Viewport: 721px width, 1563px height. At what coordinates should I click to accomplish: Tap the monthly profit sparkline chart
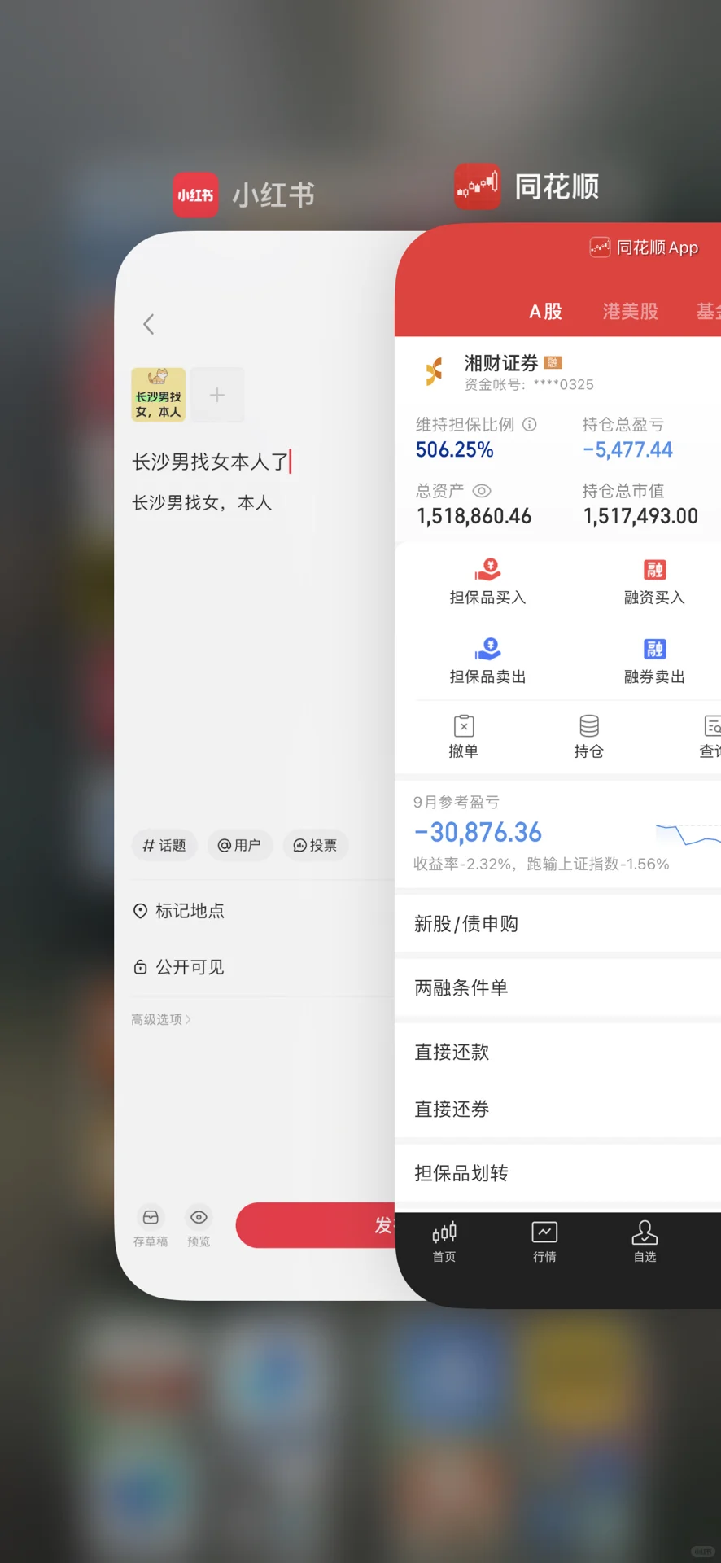pyautogui.click(x=688, y=834)
